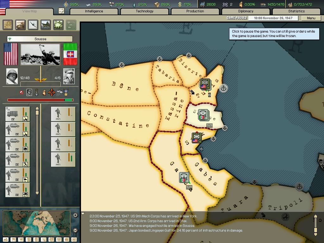Image resolution: width=324 pixels, height=243 pixels.
Task: Select the Italian unit counter in Gafsa
Action: [184, 178]
